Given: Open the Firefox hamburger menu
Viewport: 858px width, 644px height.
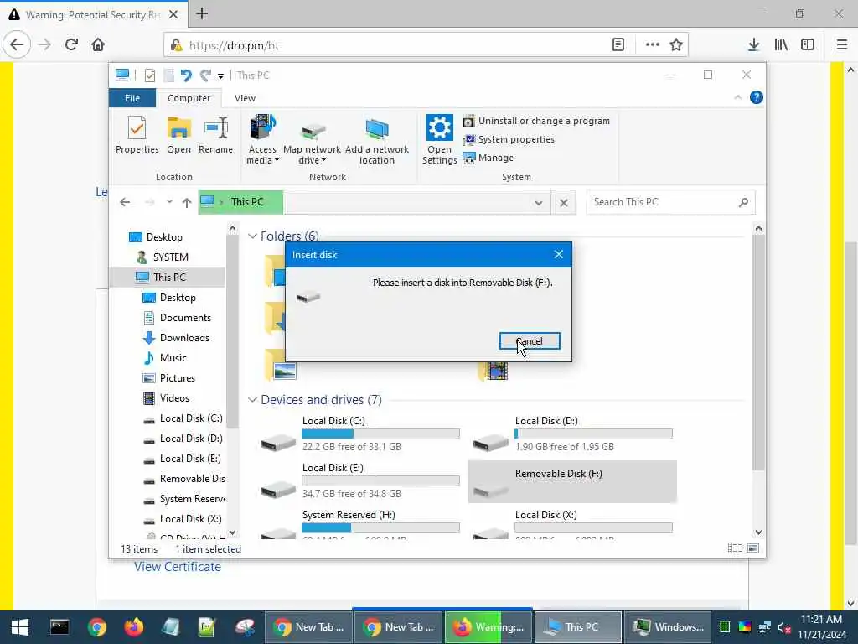Looking at the screenshot, I should pyautogui.click(x=842, y=45).
